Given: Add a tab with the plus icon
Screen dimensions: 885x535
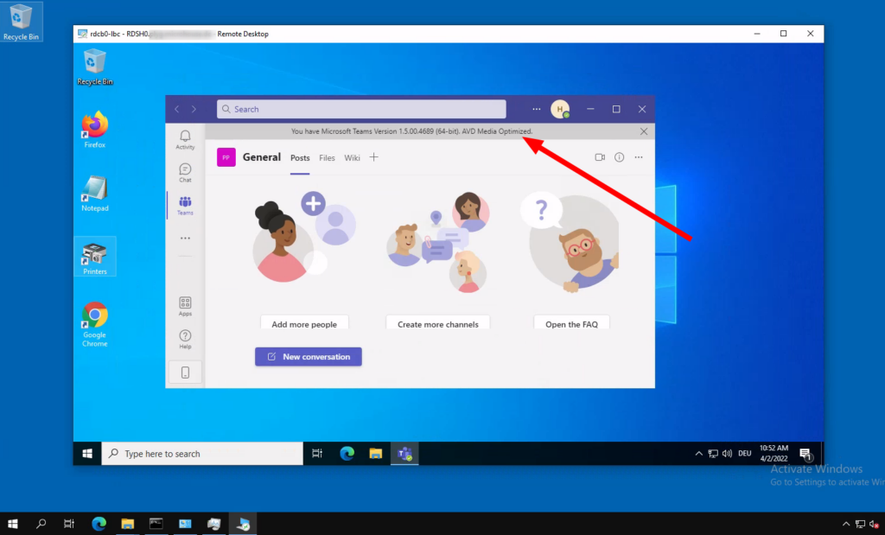Looking at the screenshot, I should coord(373,157).
